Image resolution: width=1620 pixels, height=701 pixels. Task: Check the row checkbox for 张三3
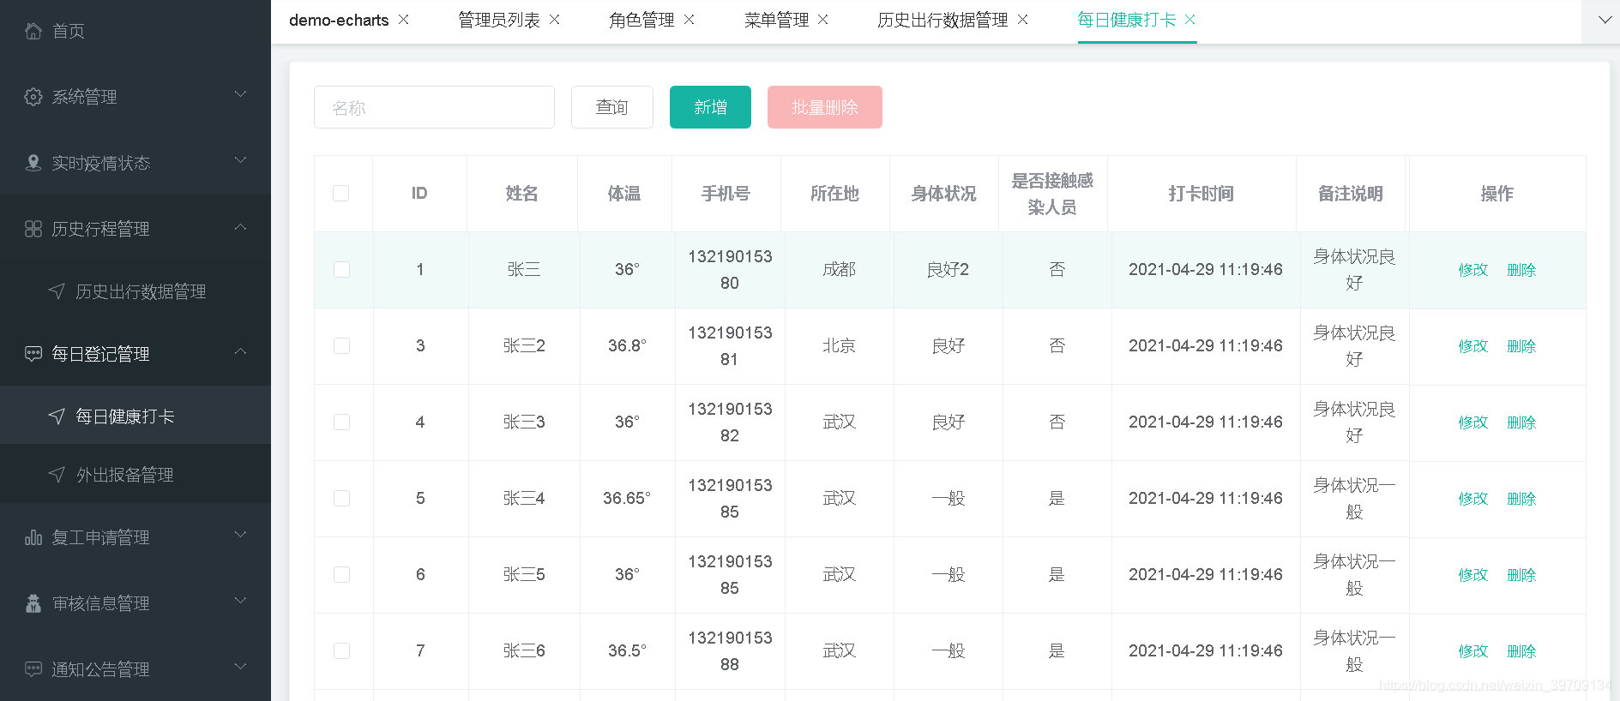(x=341, y=422)
